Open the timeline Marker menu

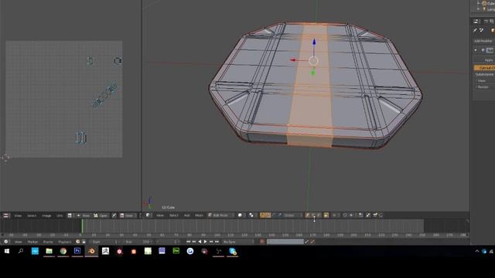[32, 242]
